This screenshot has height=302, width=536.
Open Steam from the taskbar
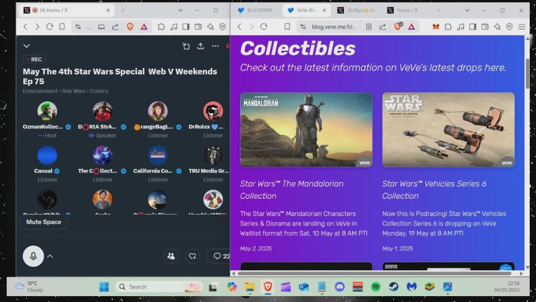(394, 287)
